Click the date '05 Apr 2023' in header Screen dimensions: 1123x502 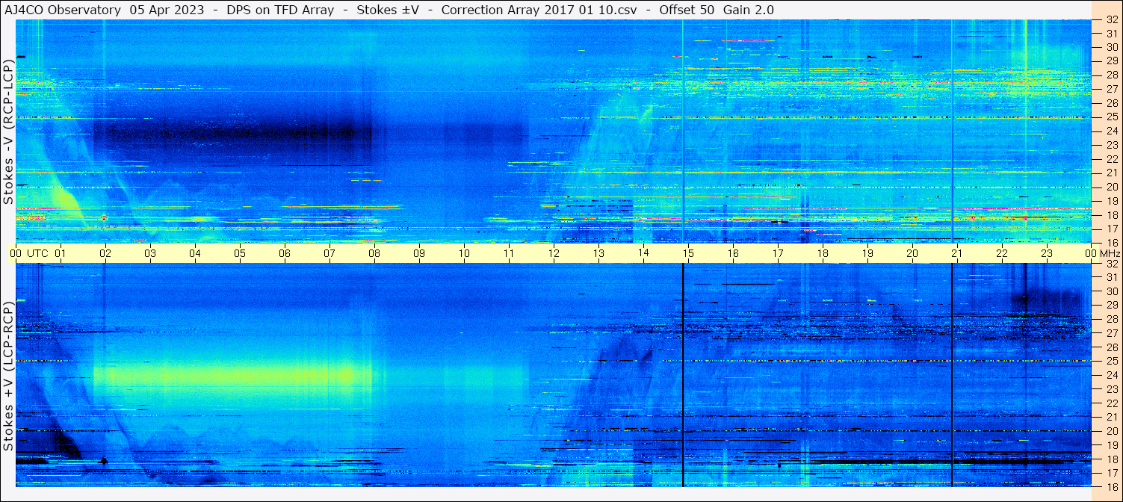tap(165, 10)
